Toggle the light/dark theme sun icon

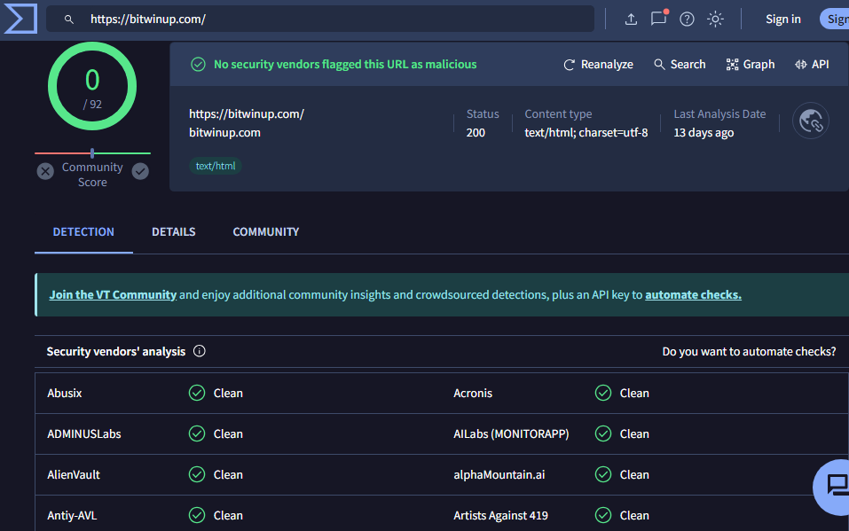click(x=715, y=20)
